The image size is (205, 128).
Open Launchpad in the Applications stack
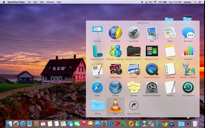click(134, 33)
